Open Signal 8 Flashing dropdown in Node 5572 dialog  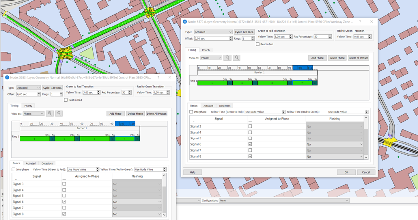tap(335, 156)
